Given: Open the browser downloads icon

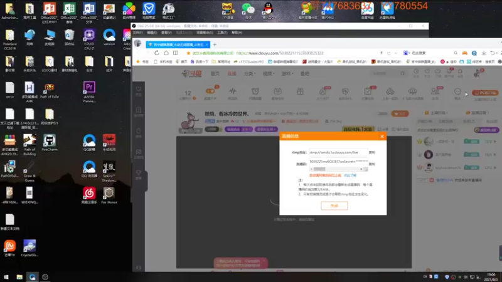Looking at the screenshot, I should (484, 53).
